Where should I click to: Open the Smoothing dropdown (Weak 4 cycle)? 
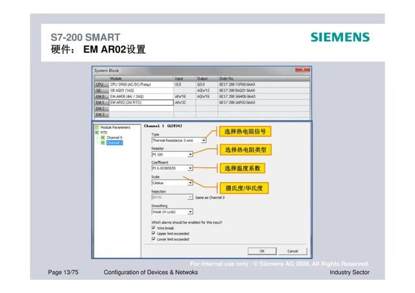point(172,212)
